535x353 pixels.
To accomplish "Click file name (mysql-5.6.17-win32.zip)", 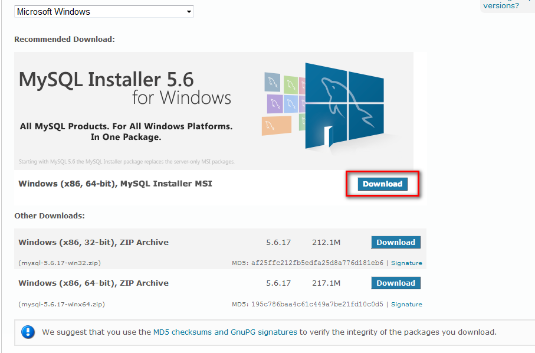I will pyautogui.click(x=60, y=263).
